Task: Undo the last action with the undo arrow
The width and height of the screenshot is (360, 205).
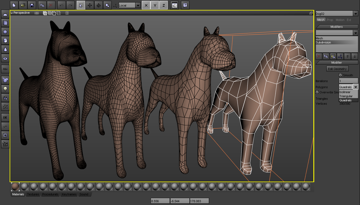Action: [x=62, y=5]
